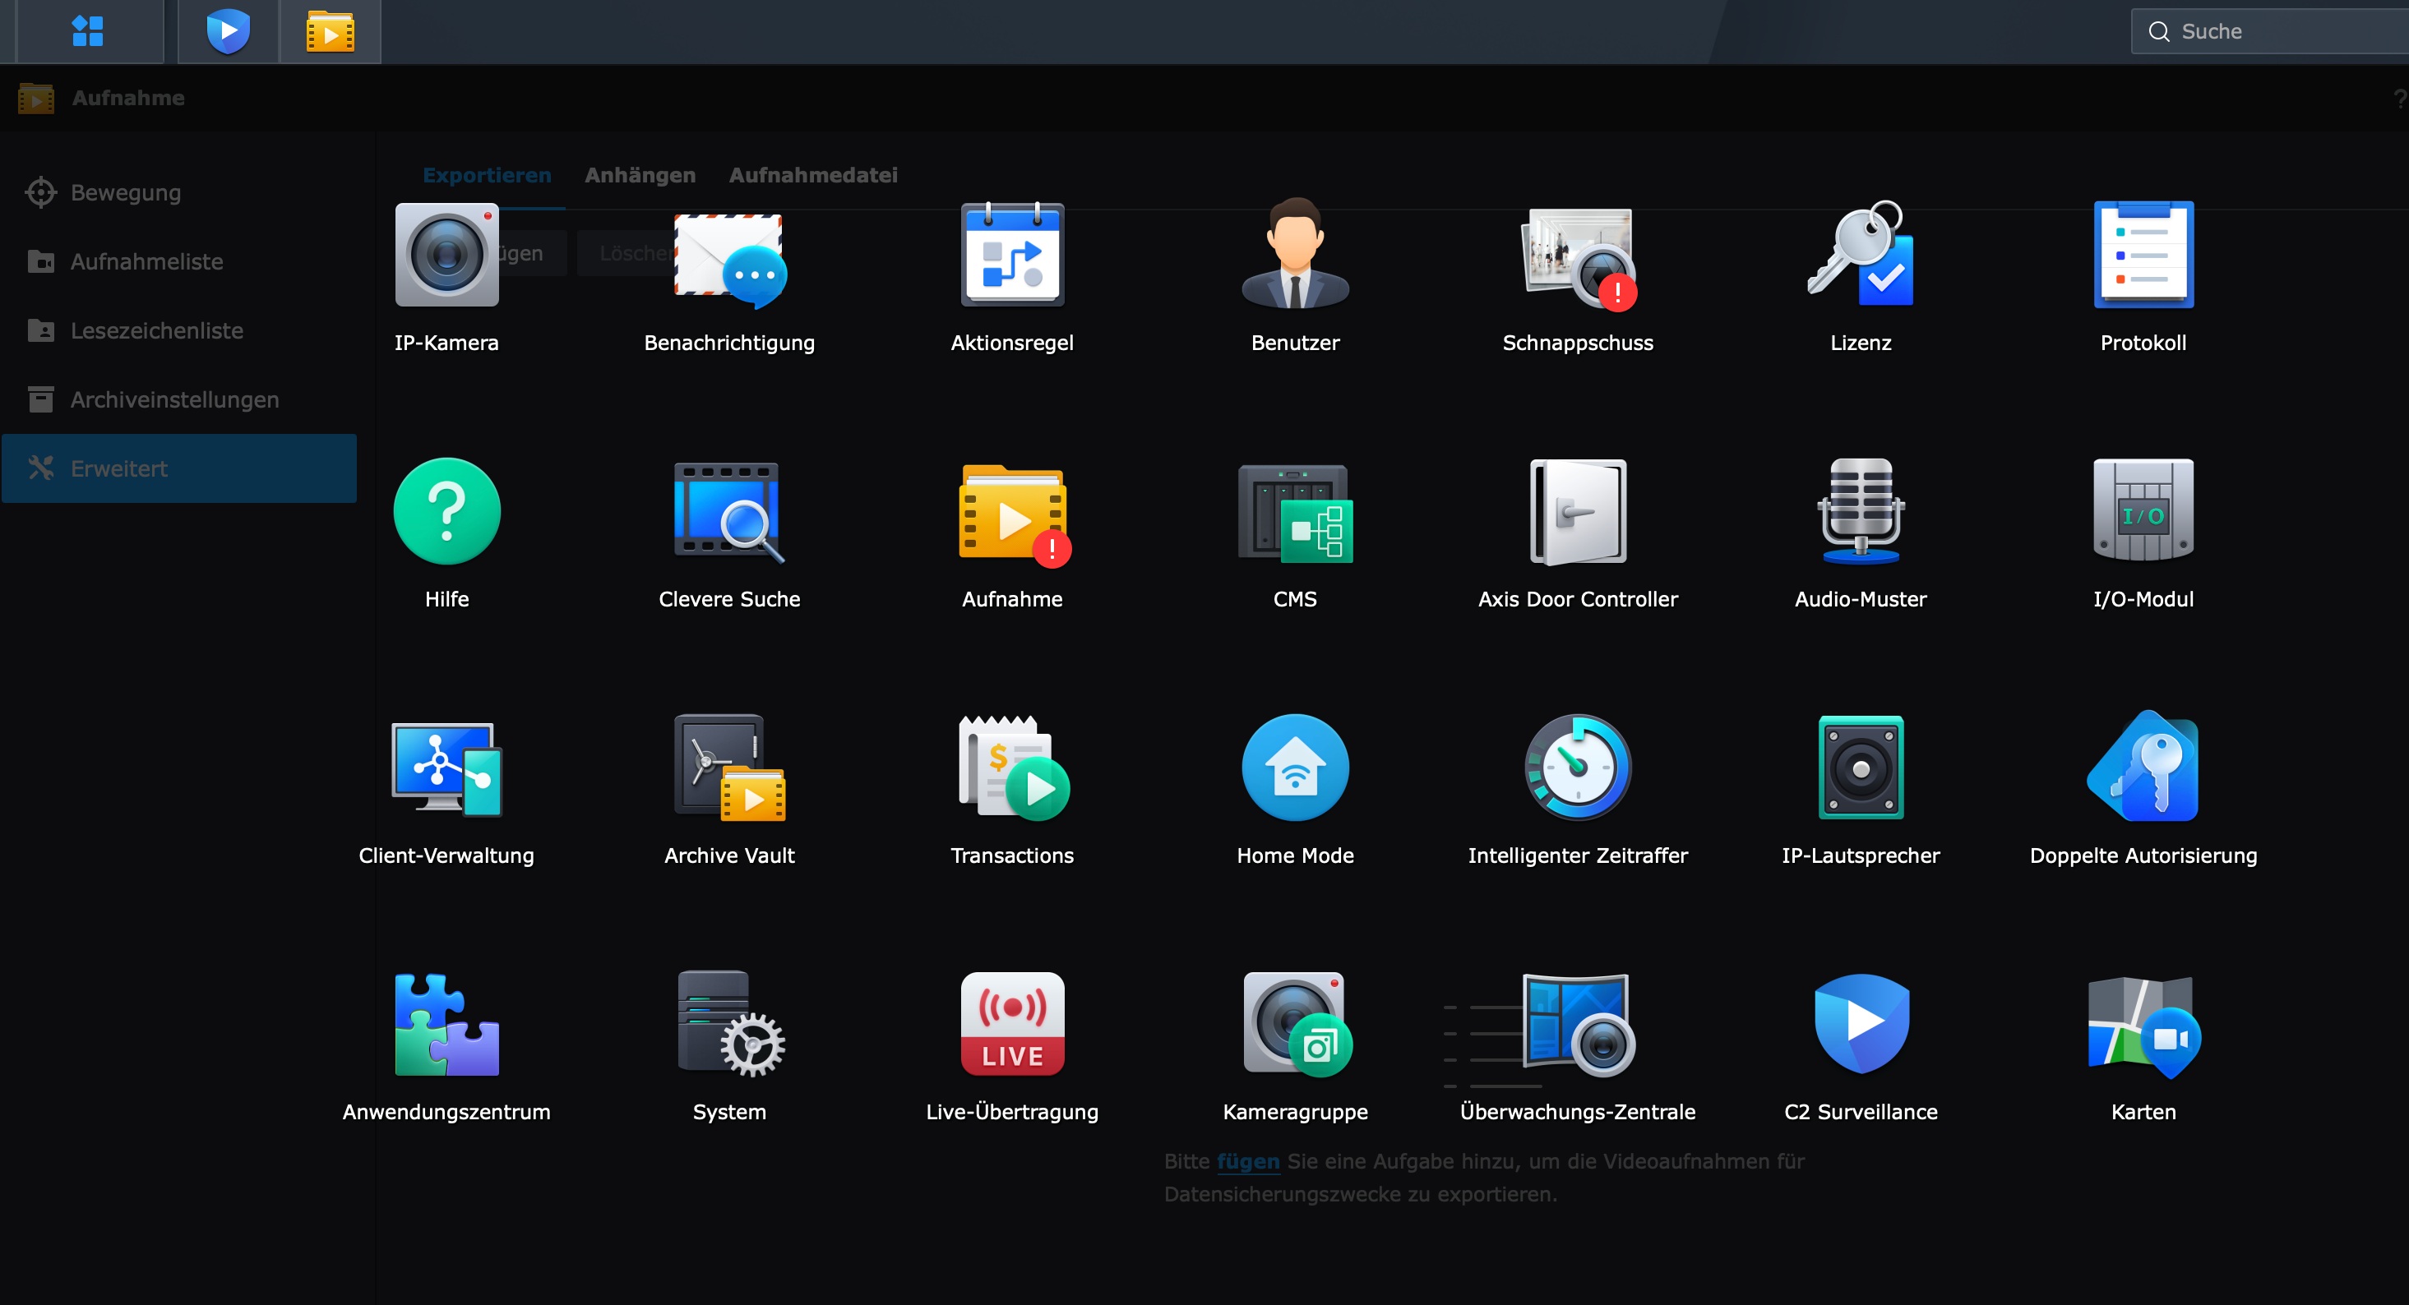
Task: Open the Live-Übertragung icon
Action: [x=1012, y=1024]
